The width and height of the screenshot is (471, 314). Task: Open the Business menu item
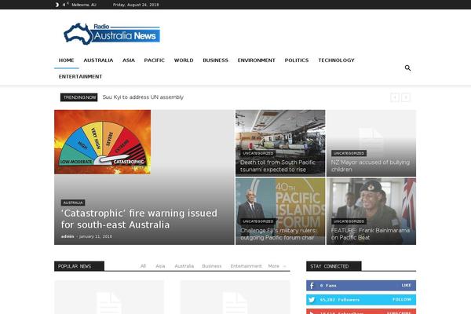point(215,60)
